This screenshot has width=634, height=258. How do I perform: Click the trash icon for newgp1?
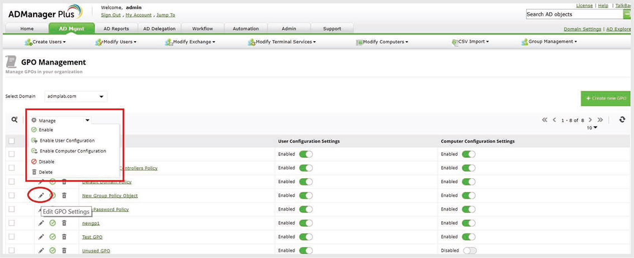pos(64,223)
